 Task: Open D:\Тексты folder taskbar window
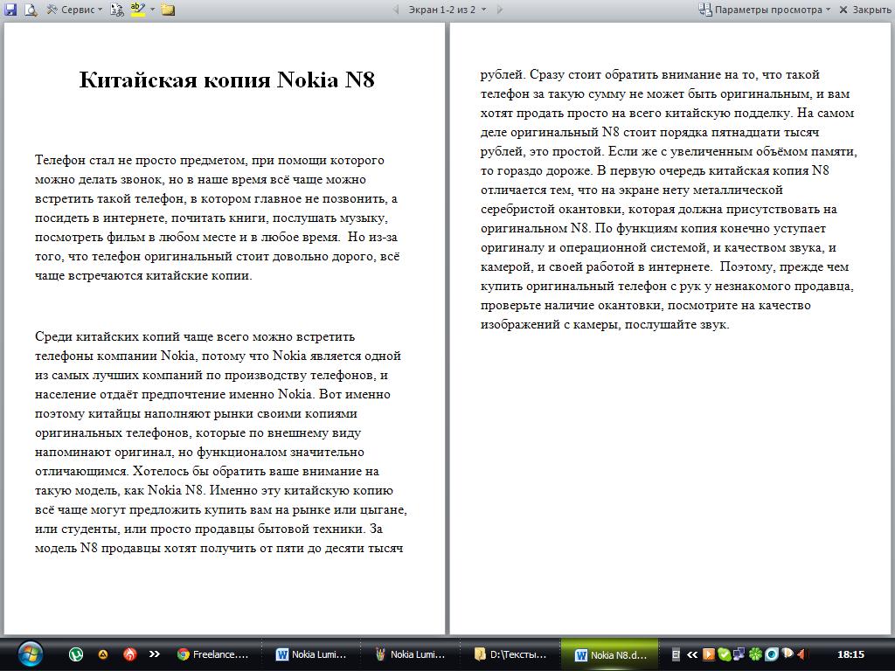click(510, 654)
